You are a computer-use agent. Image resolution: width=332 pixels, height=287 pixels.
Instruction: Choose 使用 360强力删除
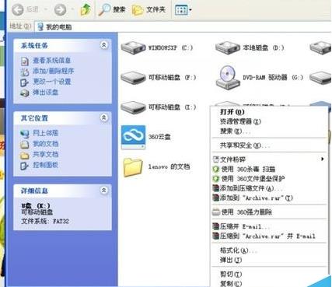(x=269, y=212)
